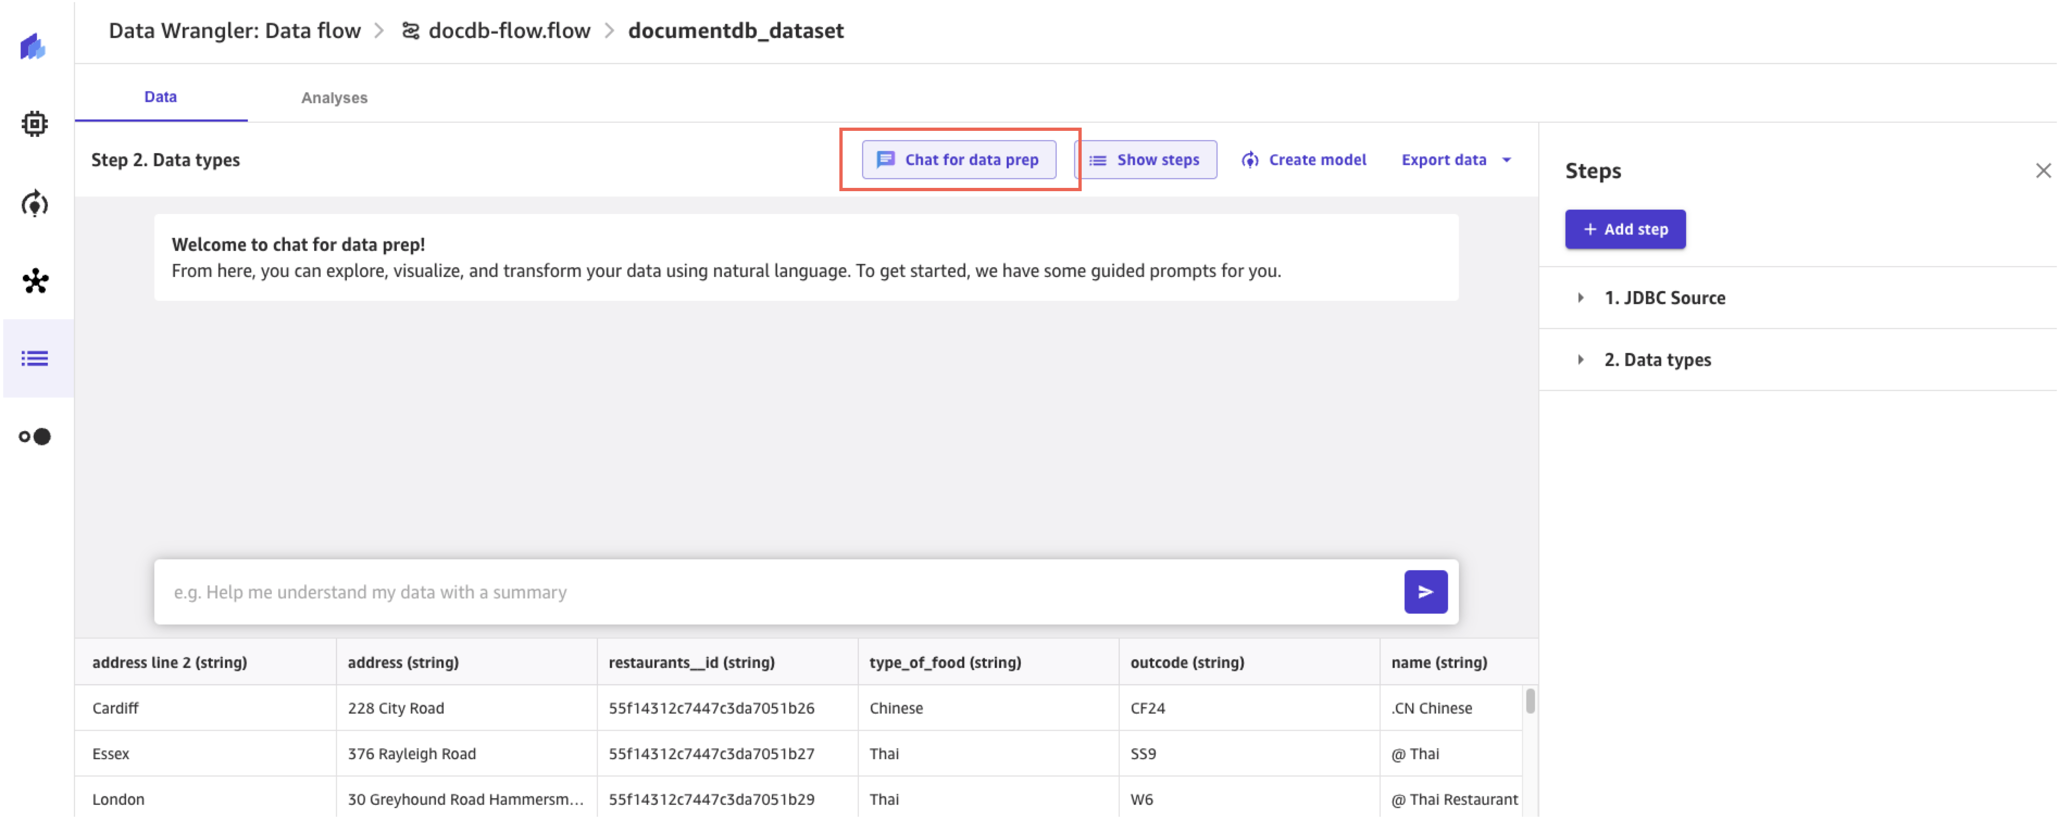Send the chat message with arrow button
This screenshot has width=2059, height=820.
(x=1425, y=591)
